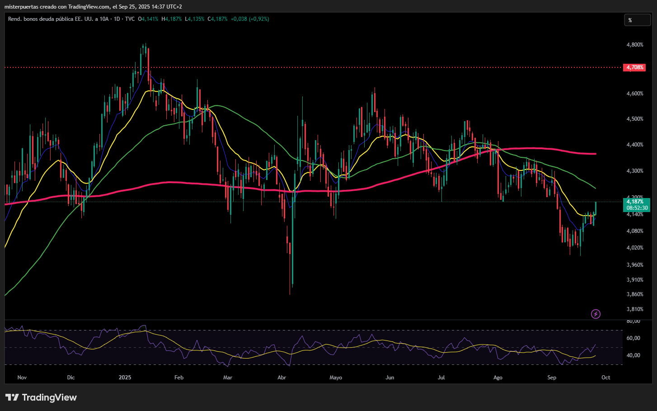Image resolution: width=657 pixels, height=411 pixels.
Task: Click the Mar label on time axis
Action: 228,378
